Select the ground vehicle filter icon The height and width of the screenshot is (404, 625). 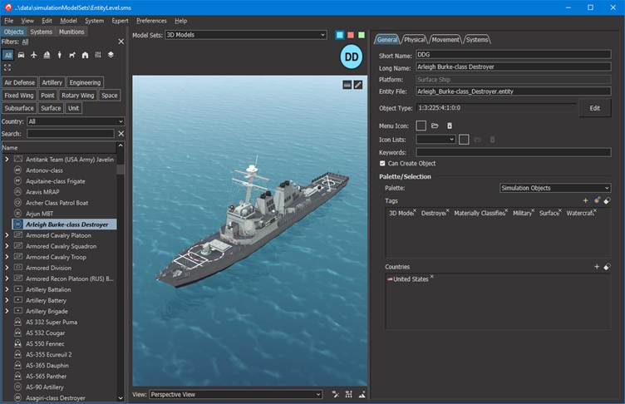21,55
